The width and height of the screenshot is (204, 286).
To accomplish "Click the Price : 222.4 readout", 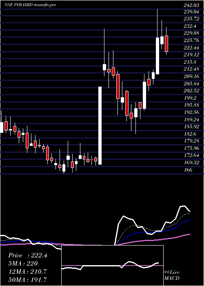I will [x=28, y=255].
